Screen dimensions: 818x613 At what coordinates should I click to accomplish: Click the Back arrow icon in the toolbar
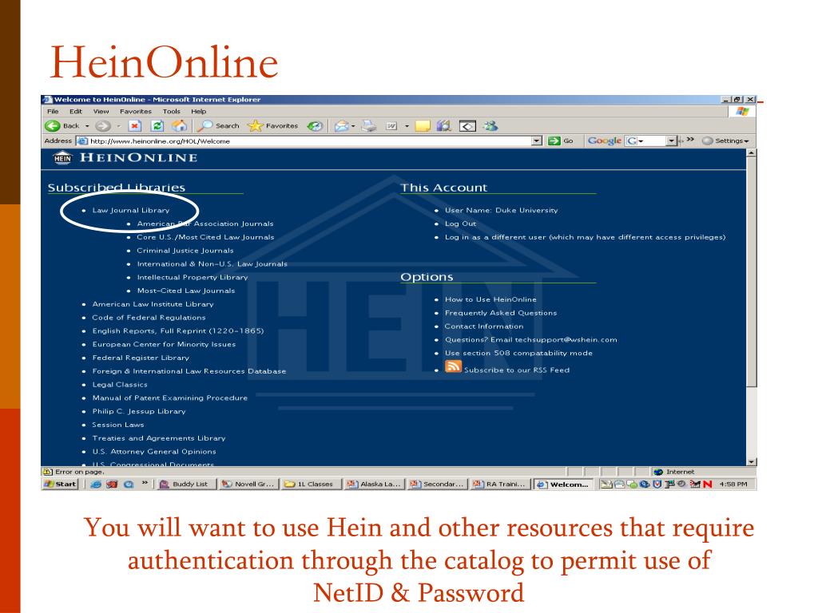coord(52,125)
